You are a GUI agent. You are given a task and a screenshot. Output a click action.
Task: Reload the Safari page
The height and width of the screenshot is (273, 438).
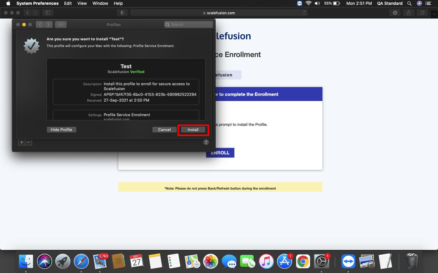click(x=304, y=13)
